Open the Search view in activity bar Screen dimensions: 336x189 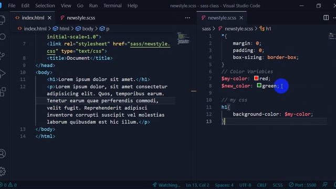(2, 37)
